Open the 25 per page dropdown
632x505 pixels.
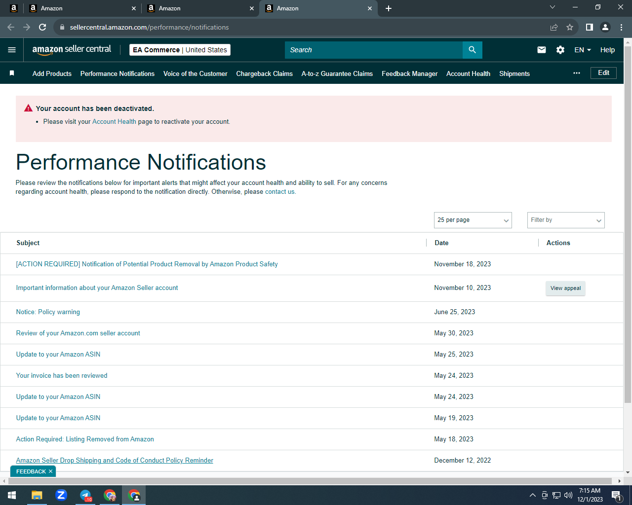point(473,220)
